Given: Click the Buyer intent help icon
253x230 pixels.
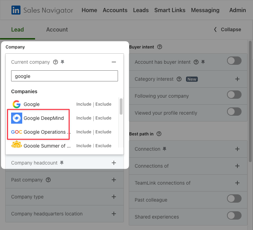Looking at the screenshot, I should pos(160,47).
